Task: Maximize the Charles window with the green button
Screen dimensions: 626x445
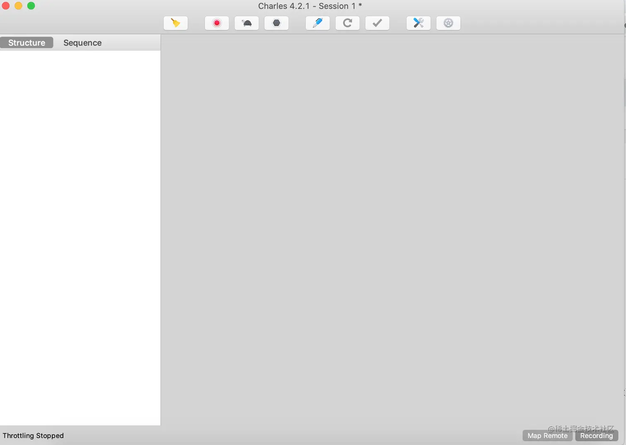Action: pos(31,6)
